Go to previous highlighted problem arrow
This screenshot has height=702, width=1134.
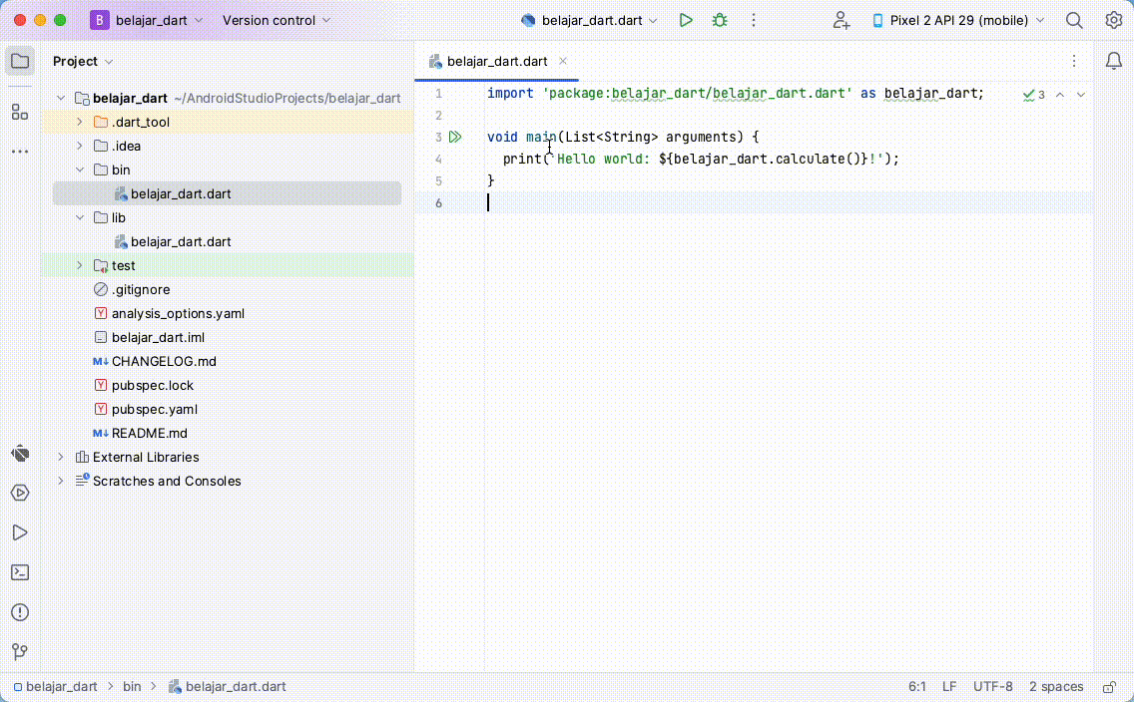[1060, 95]
